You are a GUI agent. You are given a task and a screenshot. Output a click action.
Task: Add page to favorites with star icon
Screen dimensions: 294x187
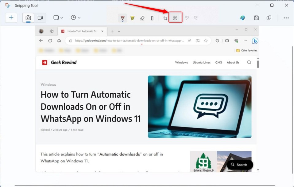(206, 41)
